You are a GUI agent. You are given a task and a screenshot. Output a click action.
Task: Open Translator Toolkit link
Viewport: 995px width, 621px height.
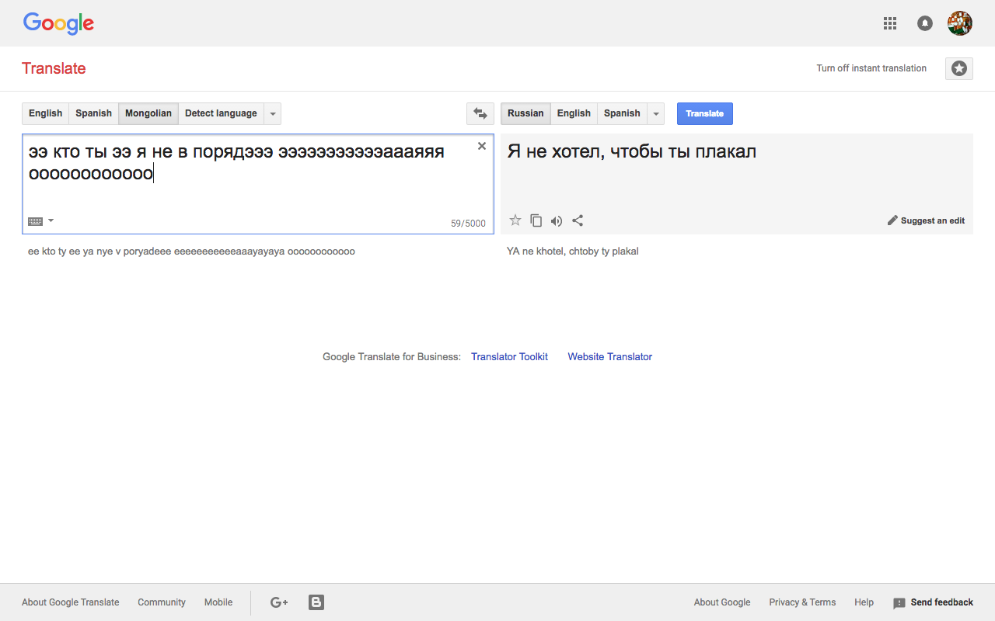[x=509, y=357]
